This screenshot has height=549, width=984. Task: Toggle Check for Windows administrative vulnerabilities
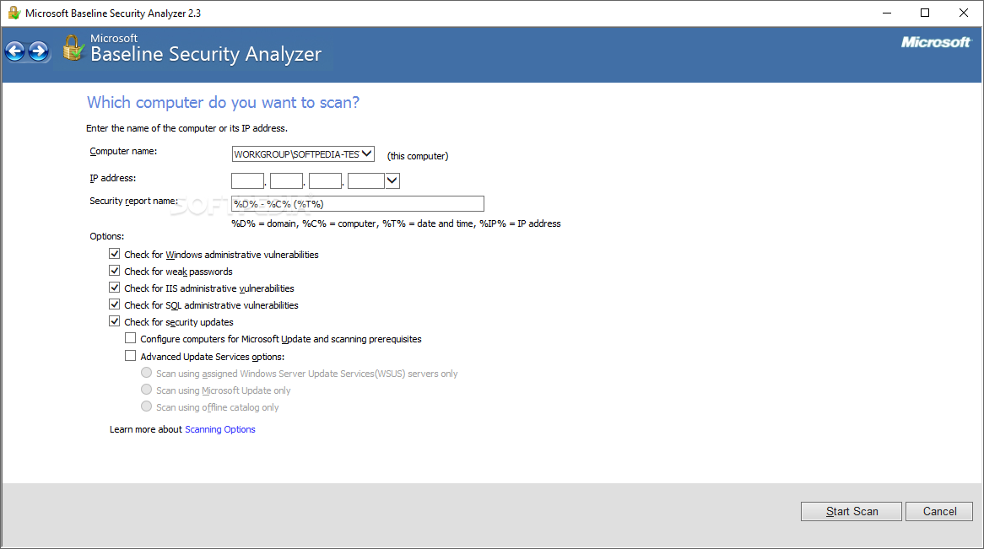114,254
